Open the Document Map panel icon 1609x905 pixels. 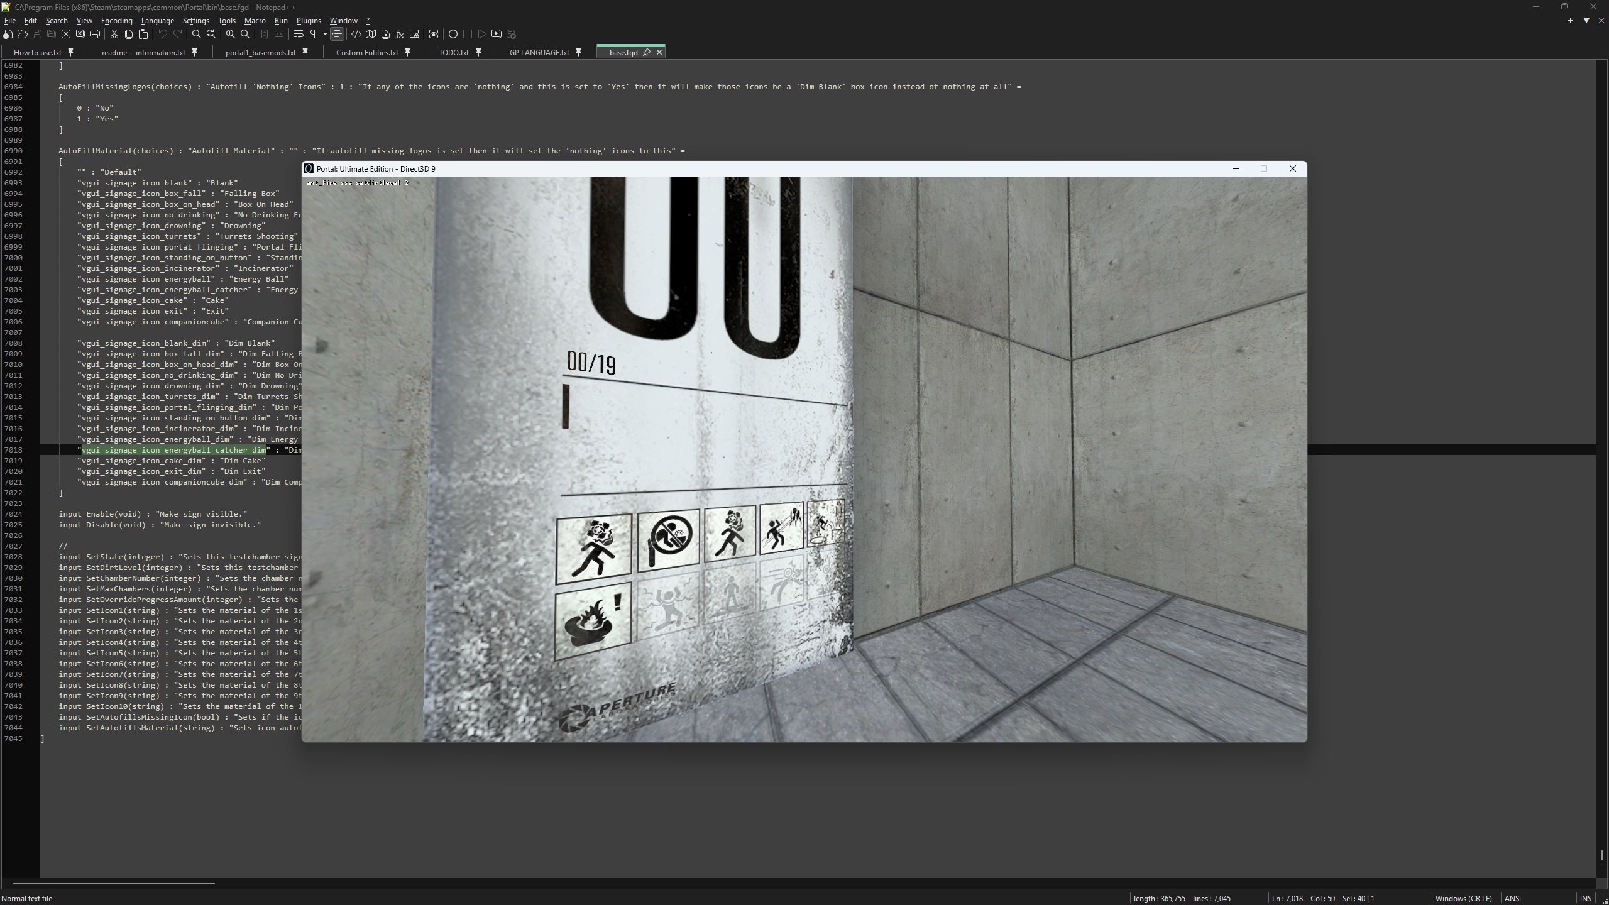click(371, 34)
